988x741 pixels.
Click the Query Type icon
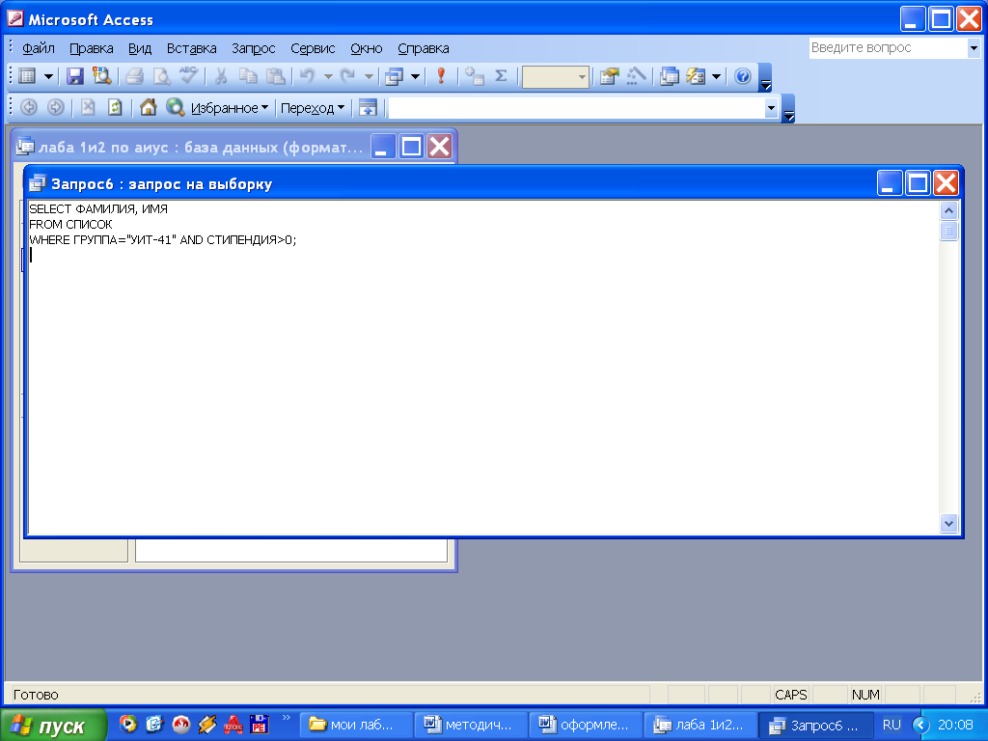point(395,77)
